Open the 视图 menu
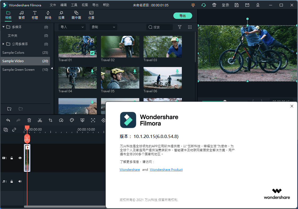 point(85,5)
